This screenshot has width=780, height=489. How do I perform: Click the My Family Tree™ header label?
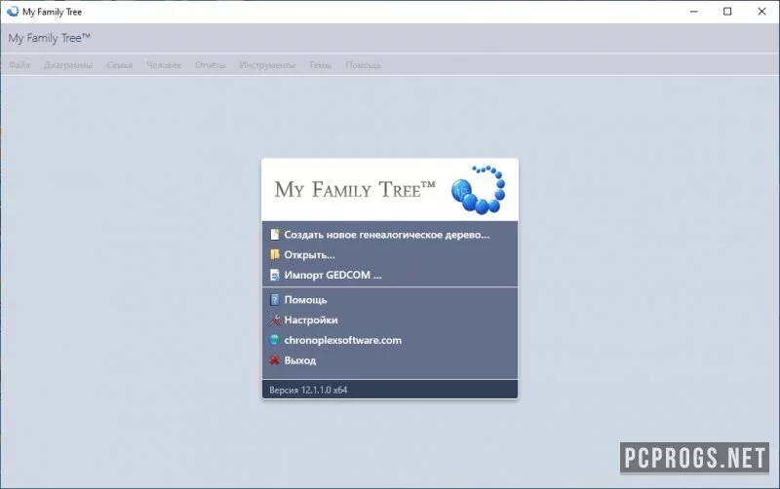(x=50, y=38)
